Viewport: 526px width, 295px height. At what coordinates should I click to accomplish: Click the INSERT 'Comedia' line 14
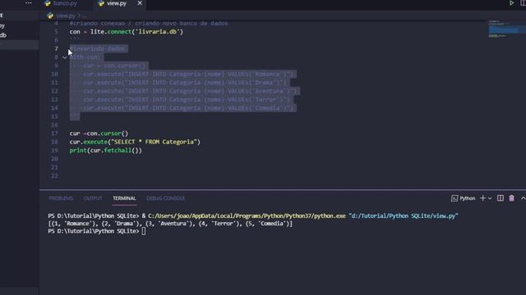point(189,108)
